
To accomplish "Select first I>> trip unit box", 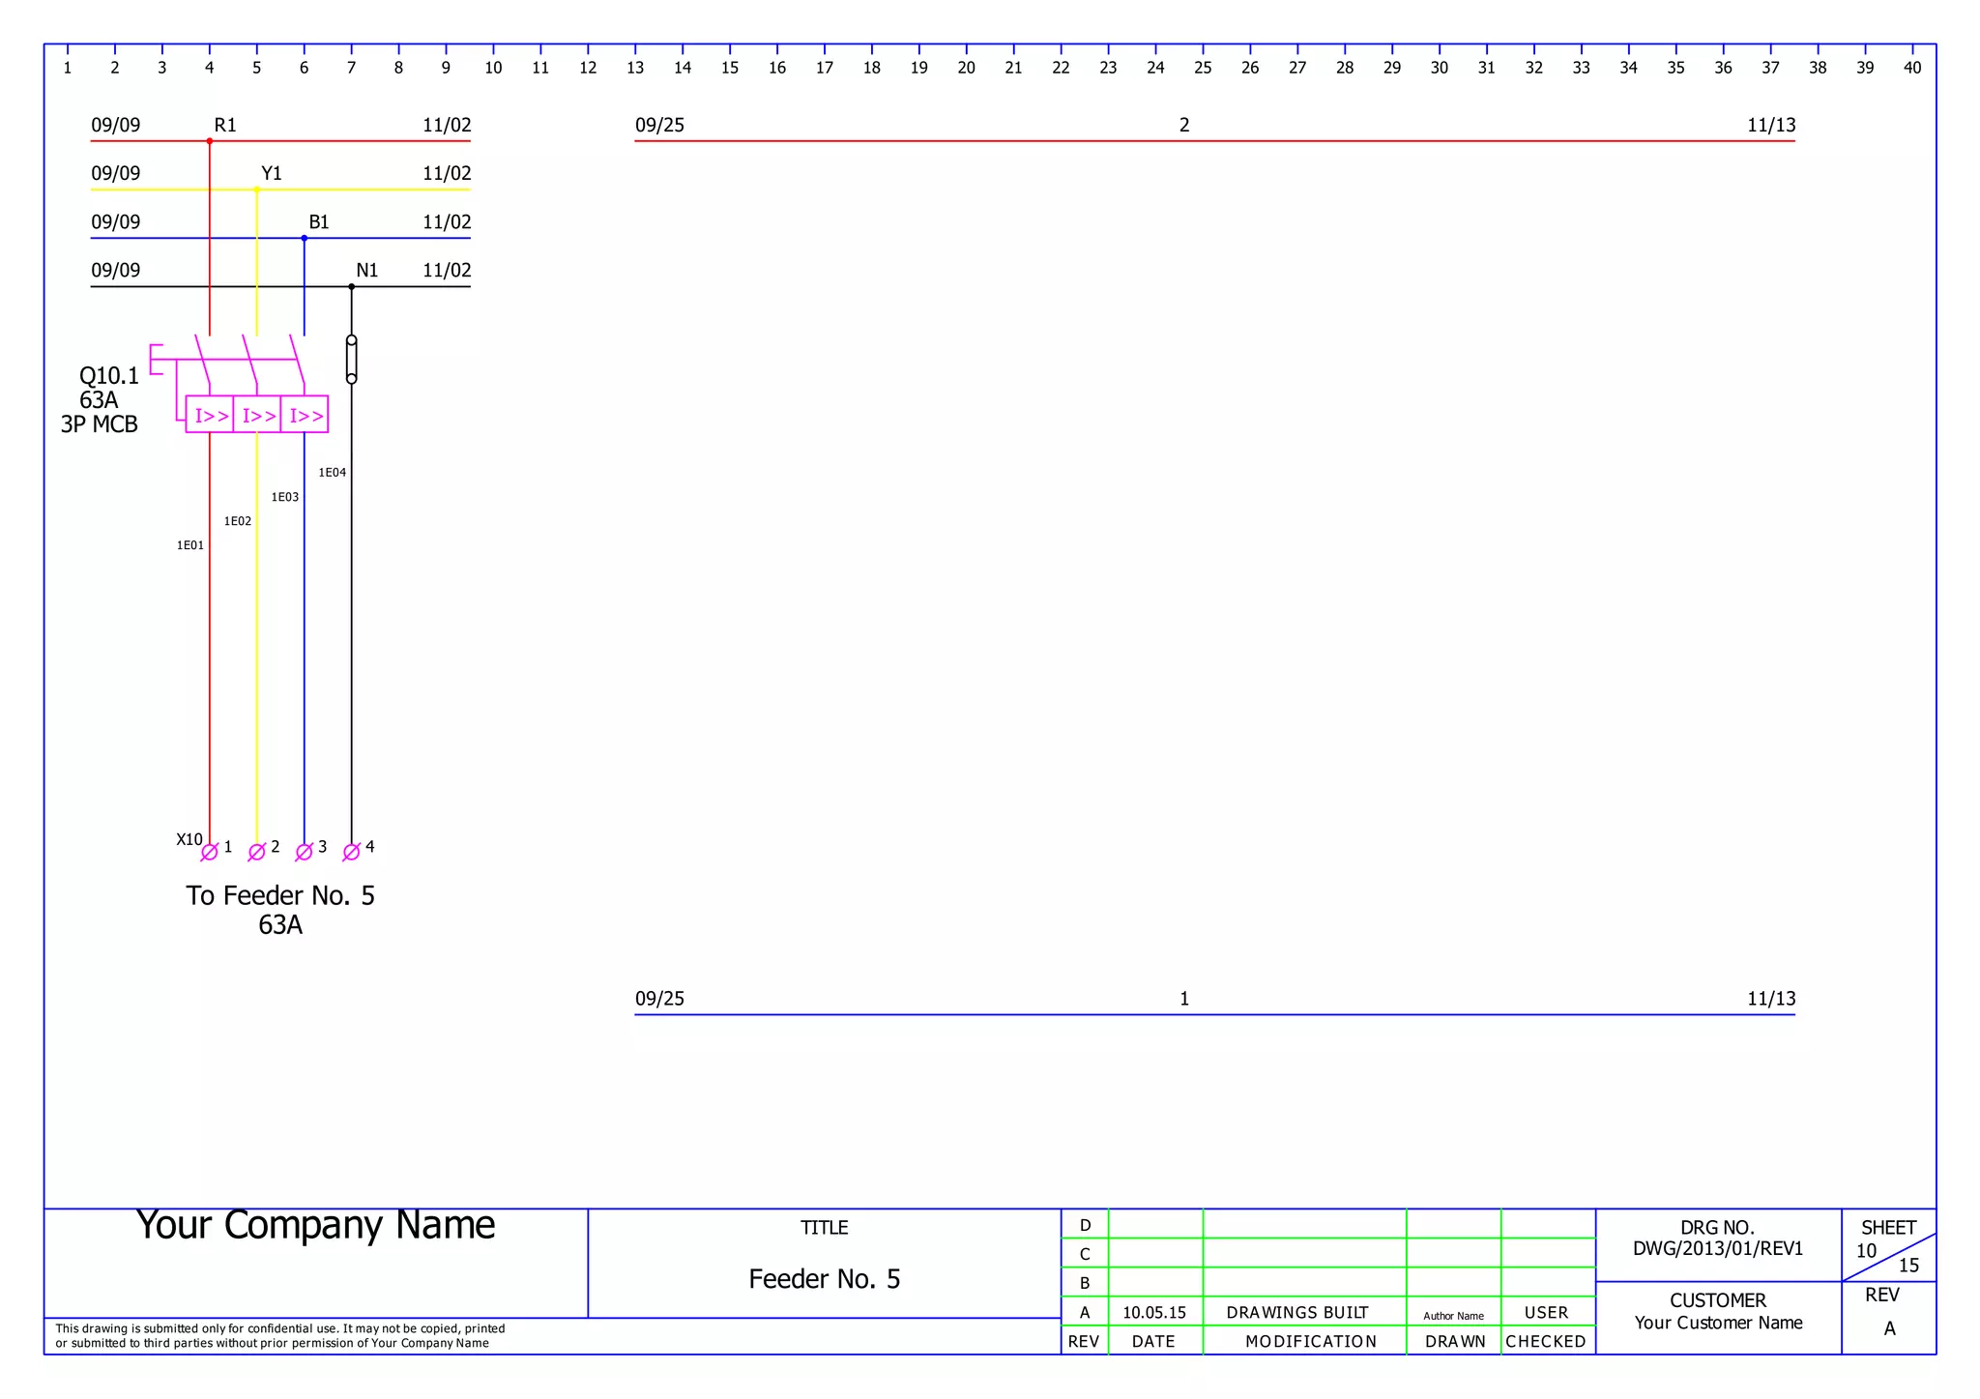I will (x=210, y=415).
